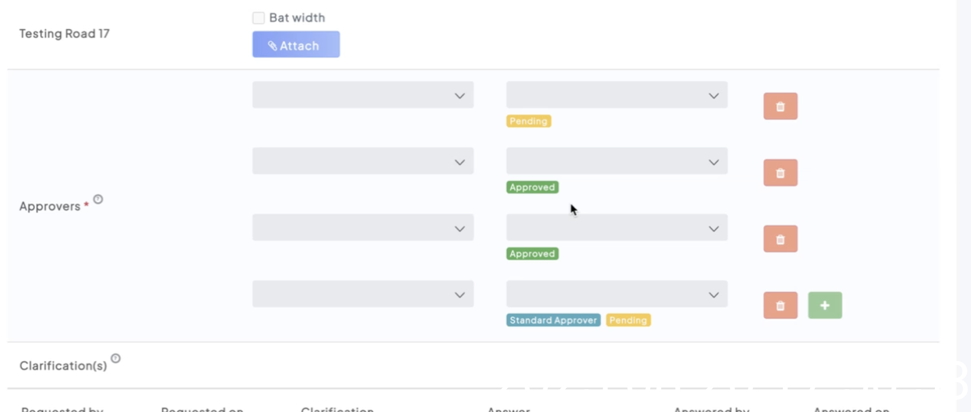Expand third row right dropdown above Approved
971x412 pixels.
pyautogui.click(x=616, y=228)
